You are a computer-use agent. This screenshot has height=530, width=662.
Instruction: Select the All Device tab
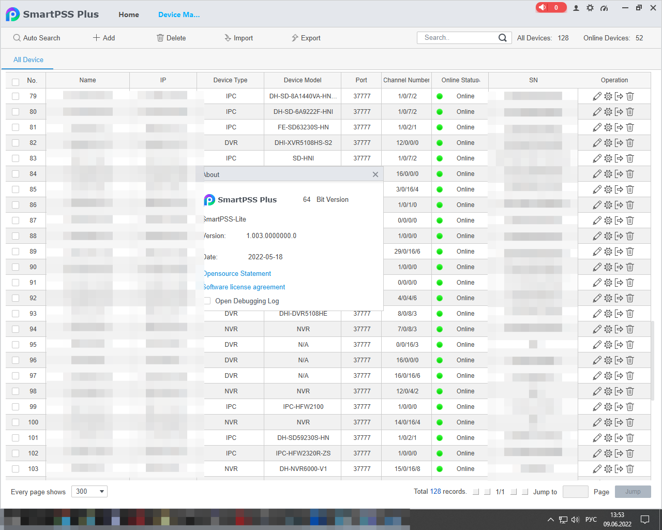(x=28, y=60)
